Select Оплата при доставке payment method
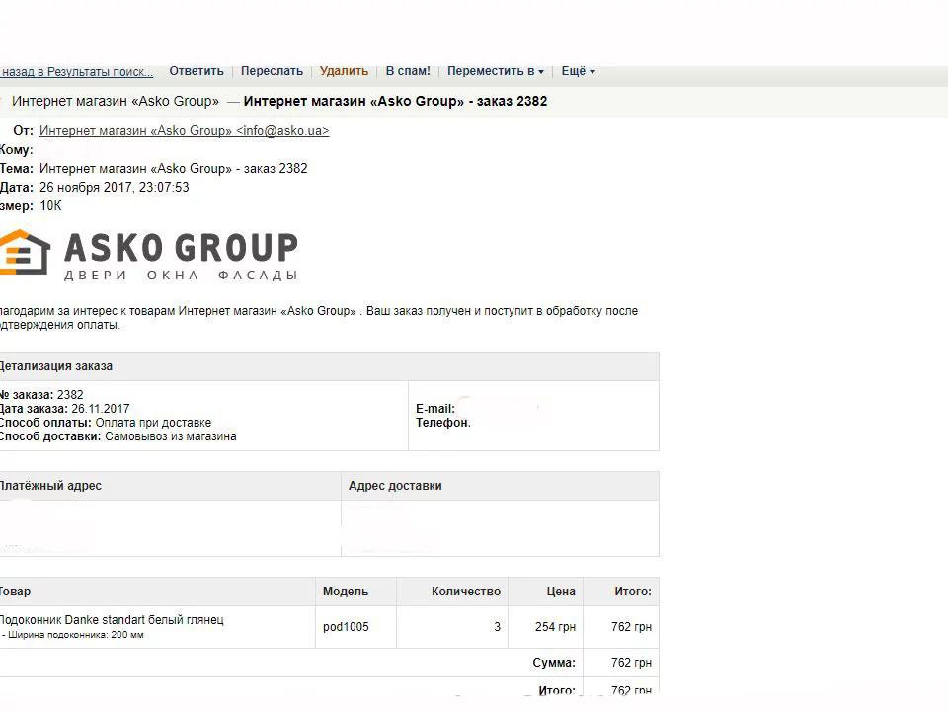This screenshot has height=711, width=948. 153,423
